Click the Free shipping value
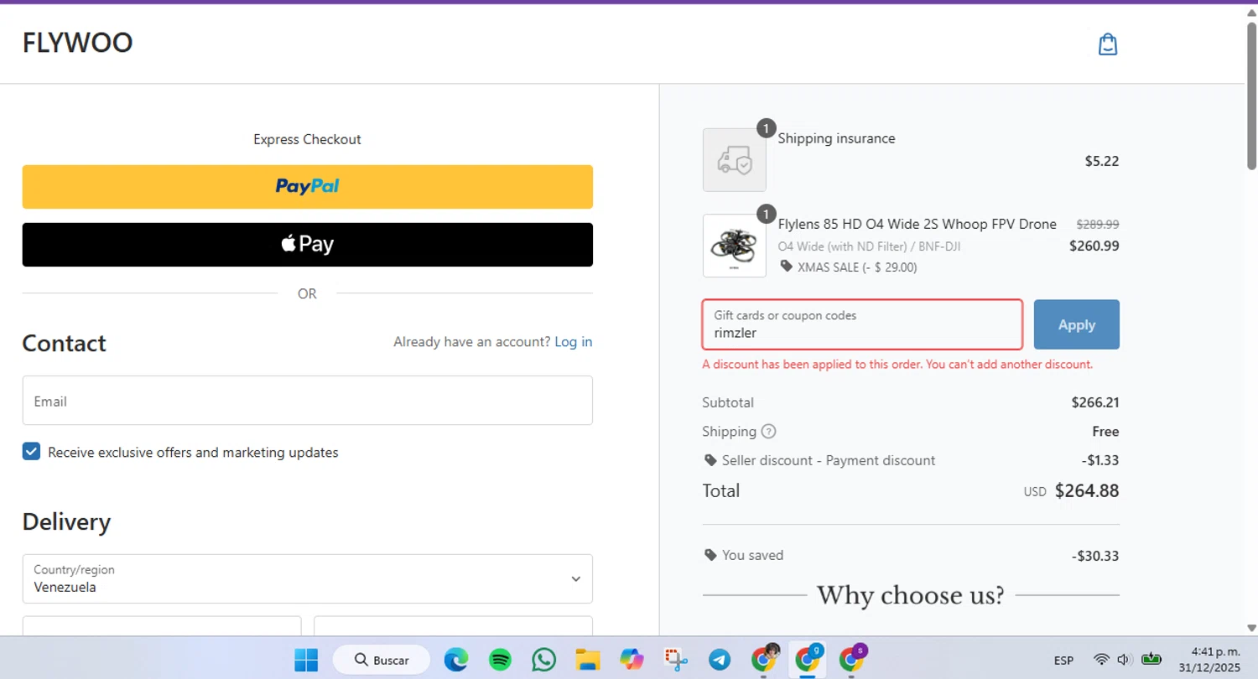This screenshot has height=679, width=1258. coord(1105,432)
